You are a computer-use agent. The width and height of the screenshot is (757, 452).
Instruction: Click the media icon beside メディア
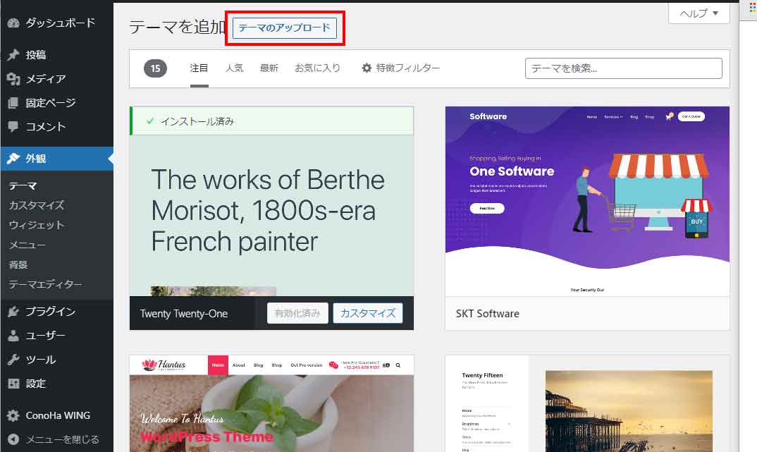[x=13, y=79]
